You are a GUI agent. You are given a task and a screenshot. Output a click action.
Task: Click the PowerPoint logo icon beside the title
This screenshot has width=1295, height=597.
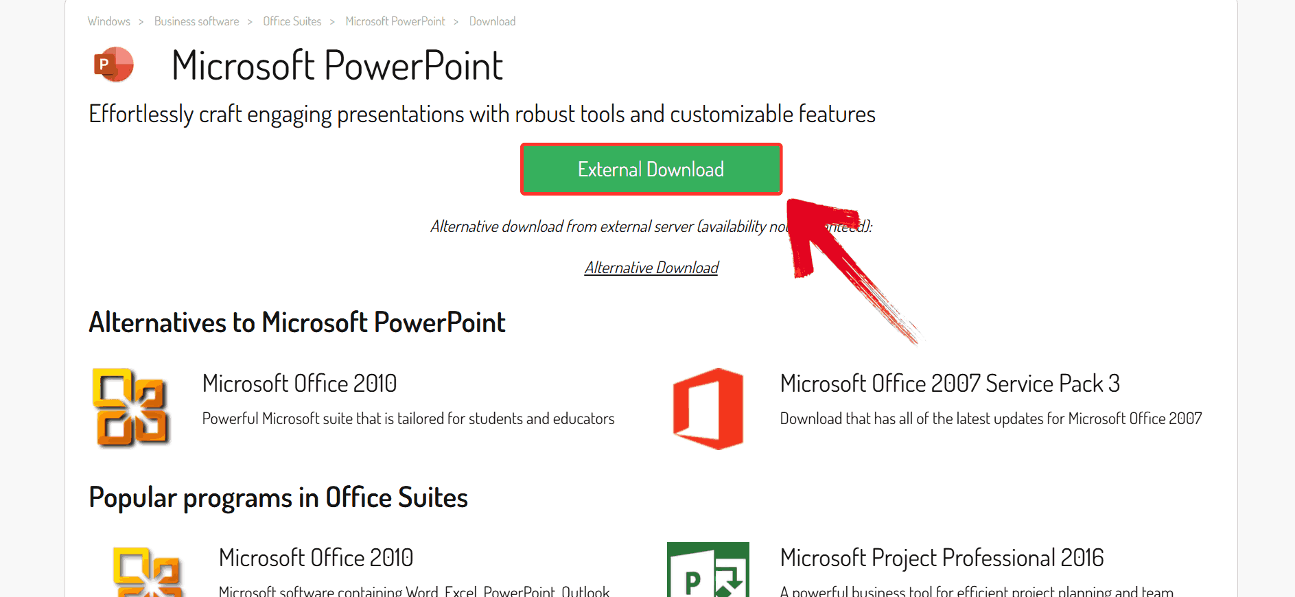point(114,65)
